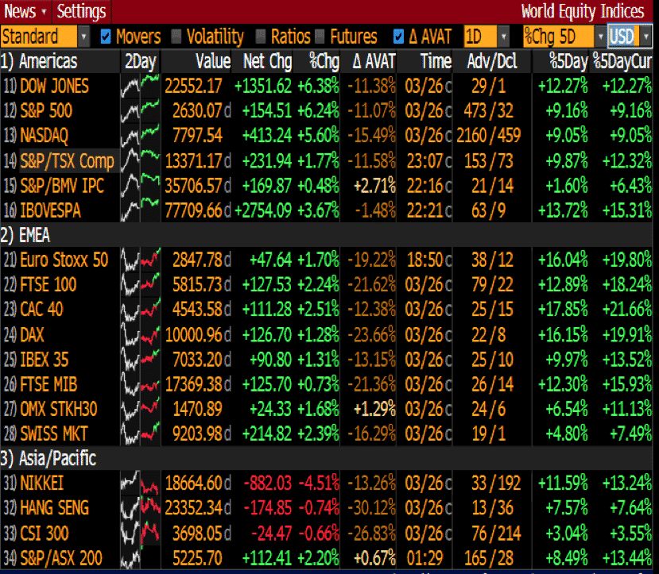659x574 pixels.
Task: Click the NASDAQ 2Day sparkline chart
Action: pos(141,136)
